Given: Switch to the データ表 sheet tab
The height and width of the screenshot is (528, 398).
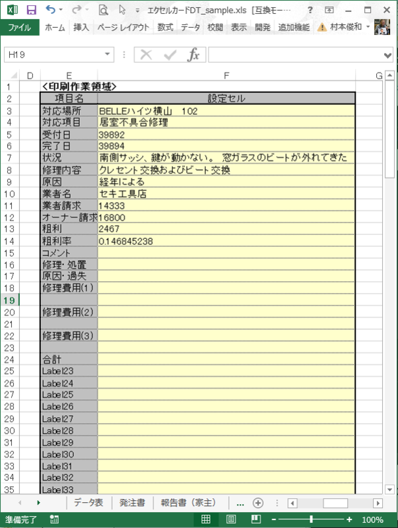Looking at the screenshot, I should click(88, 502).
